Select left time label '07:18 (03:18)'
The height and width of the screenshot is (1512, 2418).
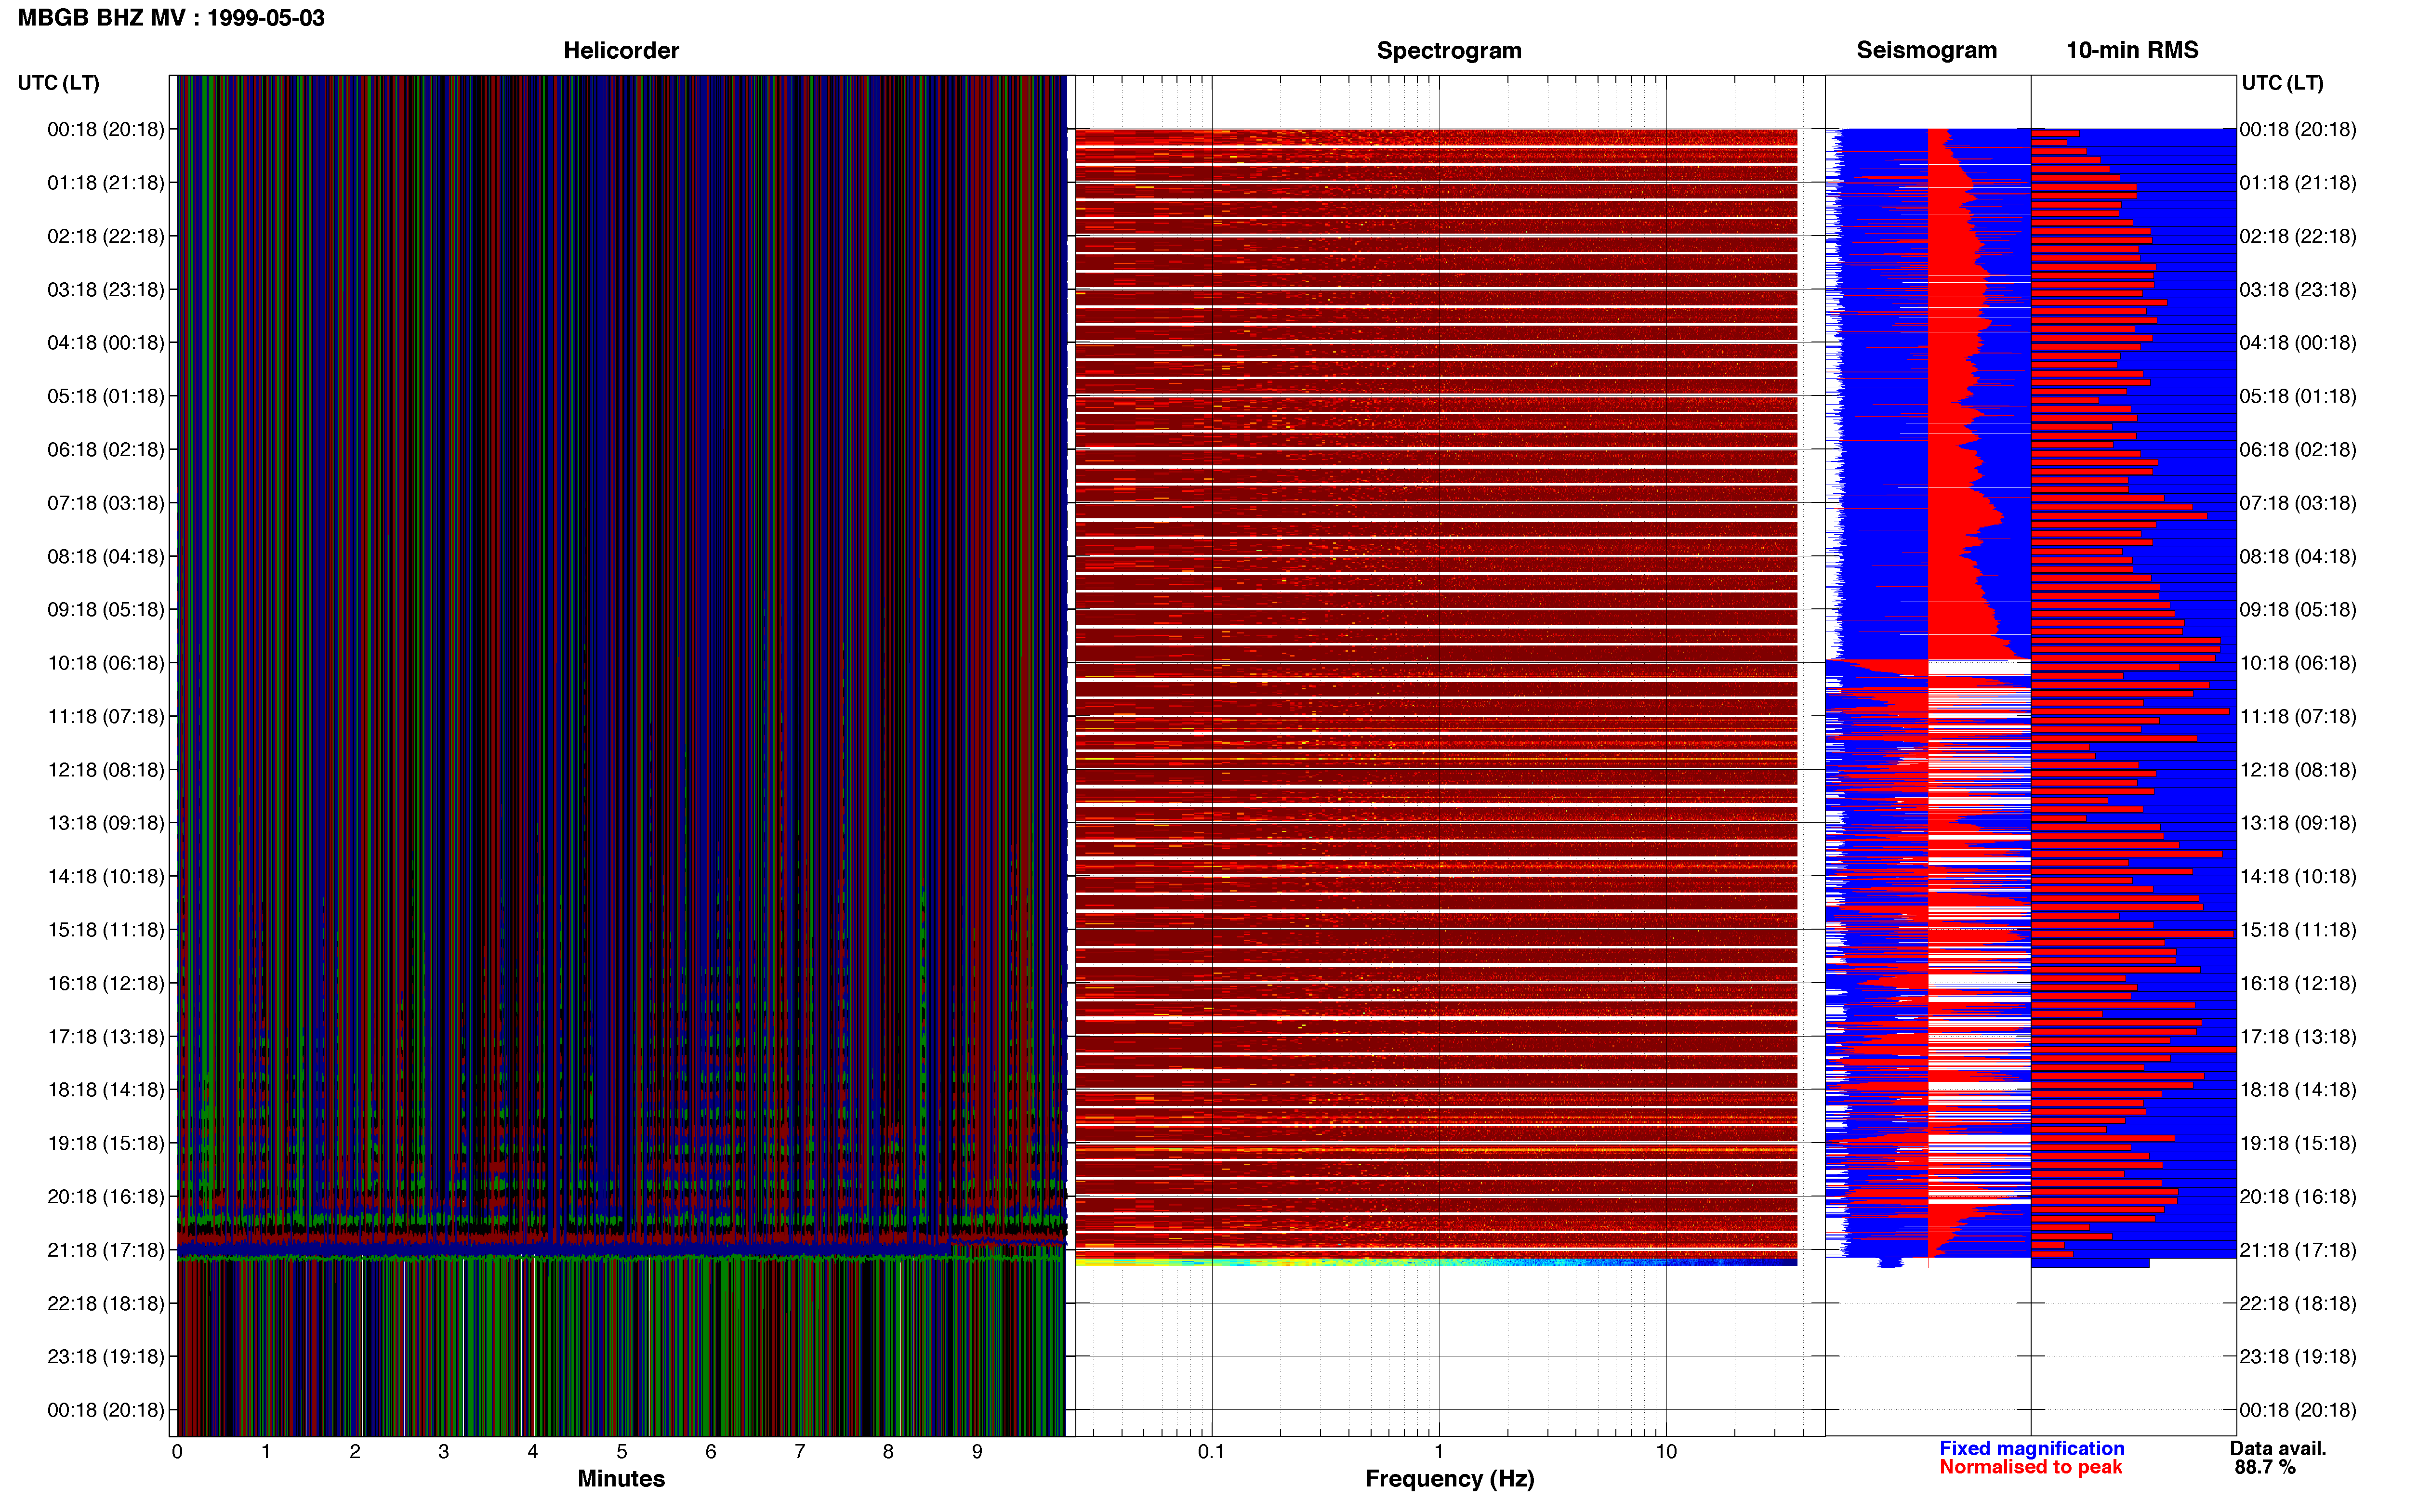106,503
